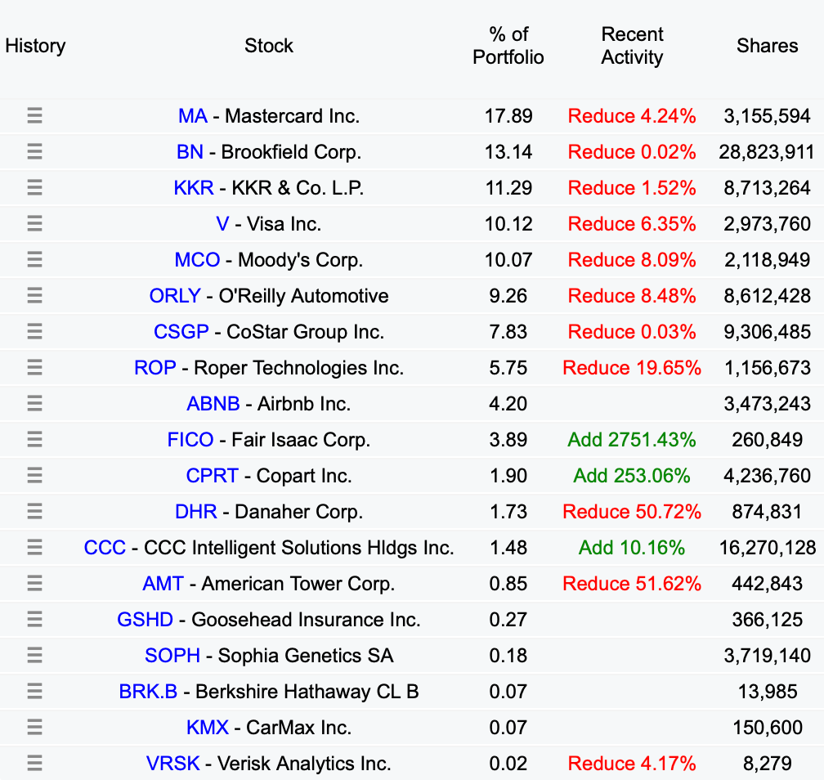Open history icon for Copart Inc. row
Viewport: 824px width, 780px height.
[x=34, y=476]
